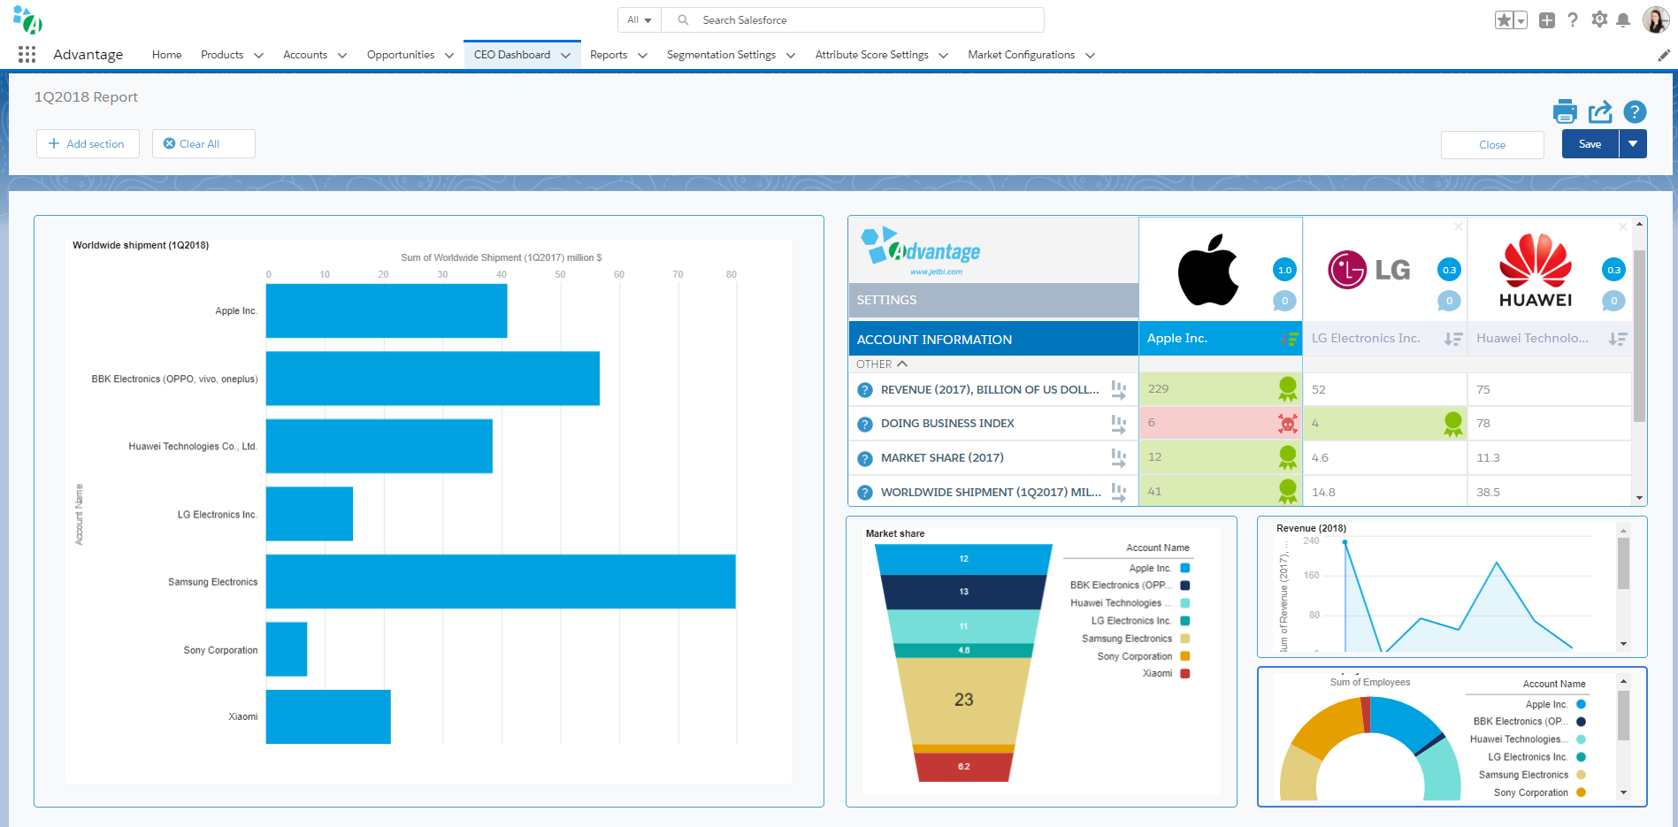The width and height of the screenshot is (1678, 827).
Task: Click the sort icon on the Revenue (2017) row
Action: (1119, 390)
